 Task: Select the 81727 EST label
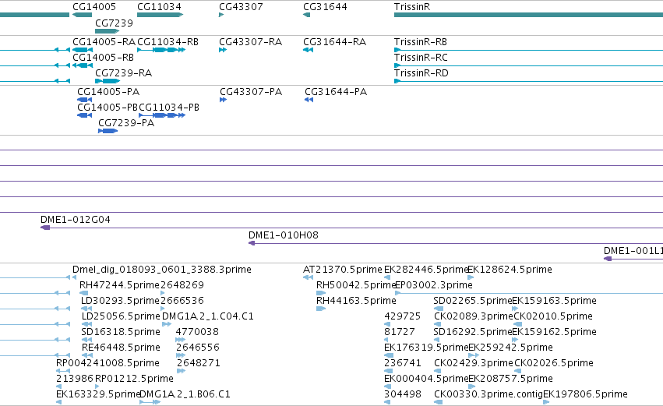400,332
